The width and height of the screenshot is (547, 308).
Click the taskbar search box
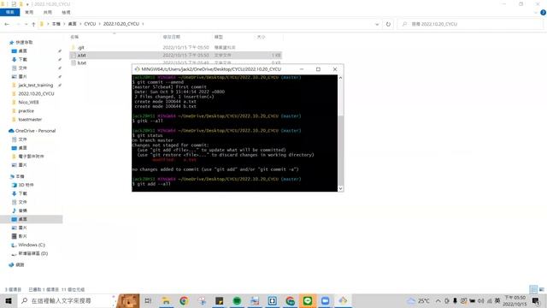click(67, 300)
